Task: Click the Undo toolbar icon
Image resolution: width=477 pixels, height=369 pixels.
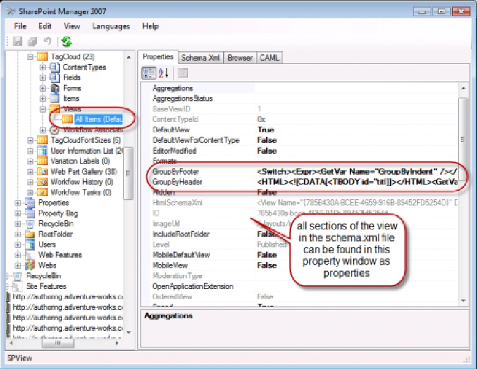Action: coord(48,41)
